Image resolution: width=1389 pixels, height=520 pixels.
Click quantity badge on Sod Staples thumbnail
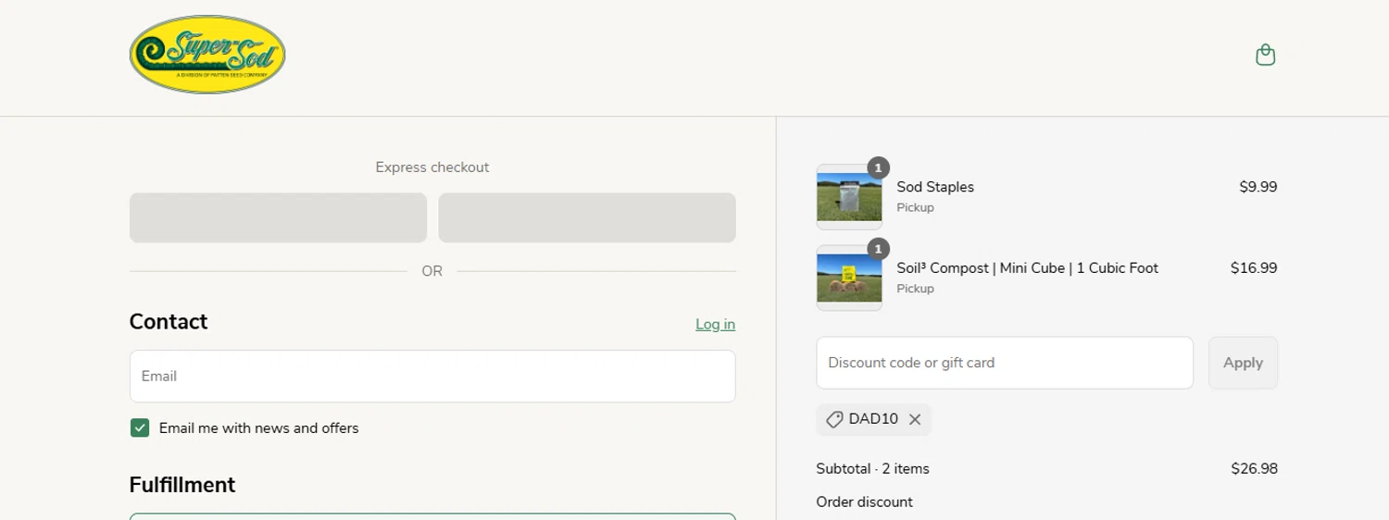[878, 167]
